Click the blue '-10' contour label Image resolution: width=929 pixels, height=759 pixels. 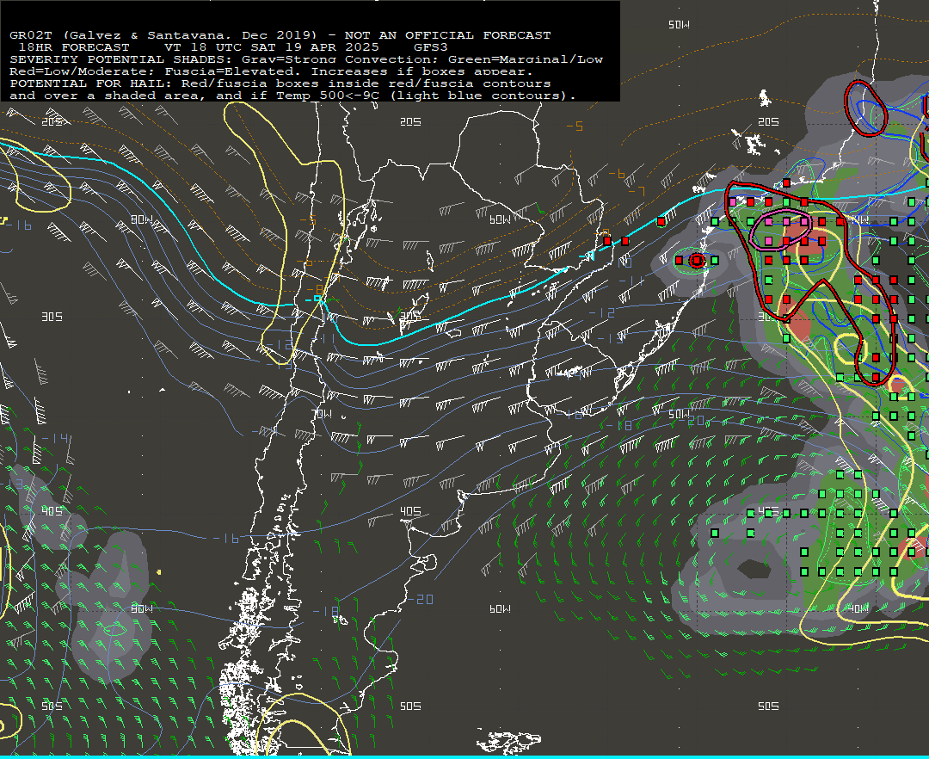click(x=621, y=262)
